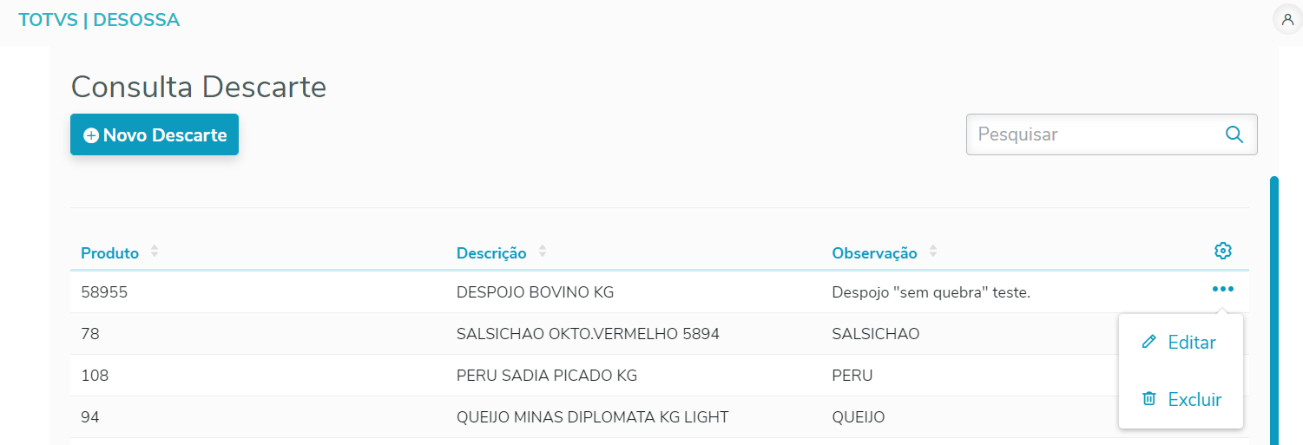Select Editar from the actions menu
Image resolution: width=1303 pixels, height=445 pixels.
point(1191,343)
